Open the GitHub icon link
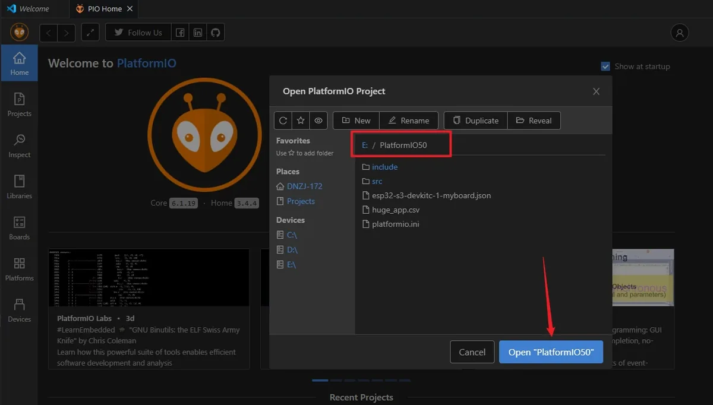The height and width of the screenshot is (405, 713). (216, 33)
